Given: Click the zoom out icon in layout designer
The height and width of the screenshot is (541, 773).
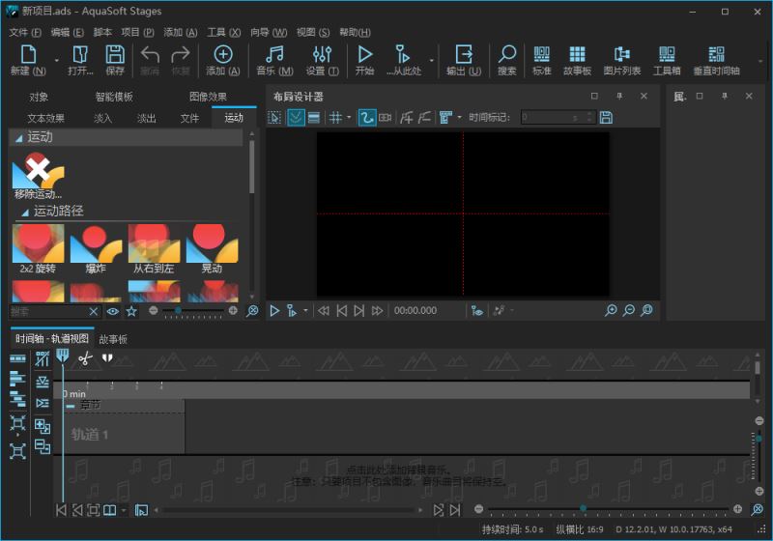Looking at the screenshot, I should pos(629,310).
